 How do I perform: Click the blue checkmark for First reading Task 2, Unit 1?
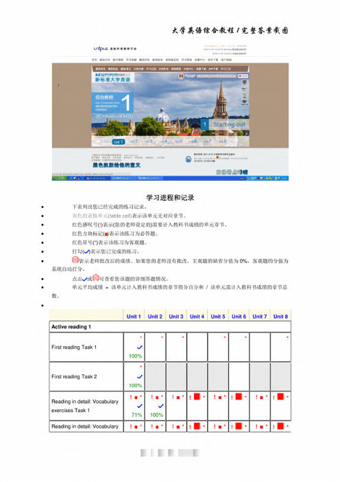pos(140,376)
